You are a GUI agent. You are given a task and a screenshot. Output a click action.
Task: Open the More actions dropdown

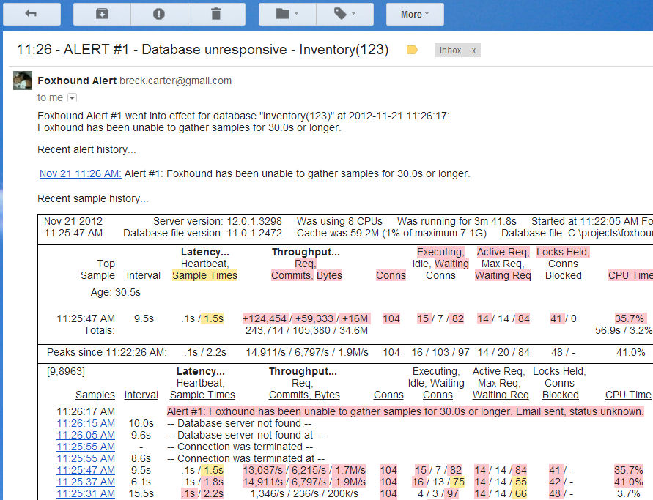(x=415, y=14)
